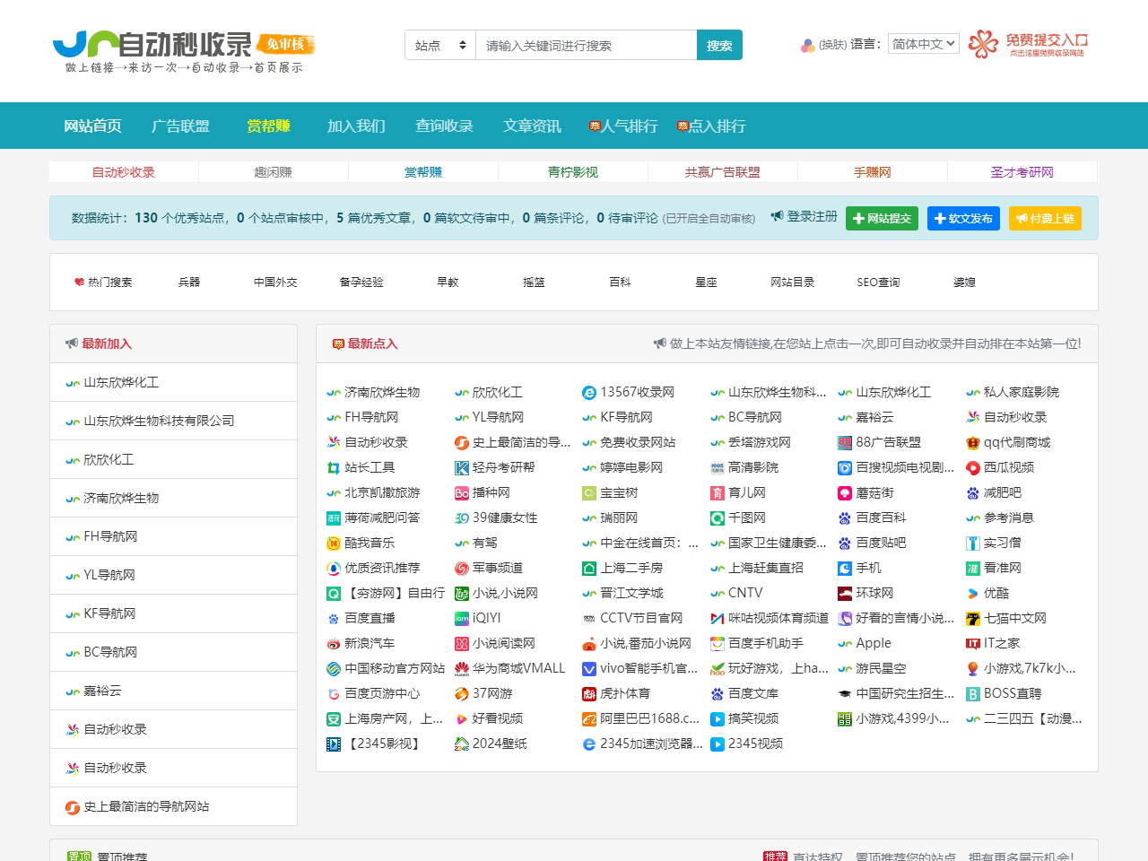
Task: Click the 百度百科 paw icon
Action: [x=845, y=517]
